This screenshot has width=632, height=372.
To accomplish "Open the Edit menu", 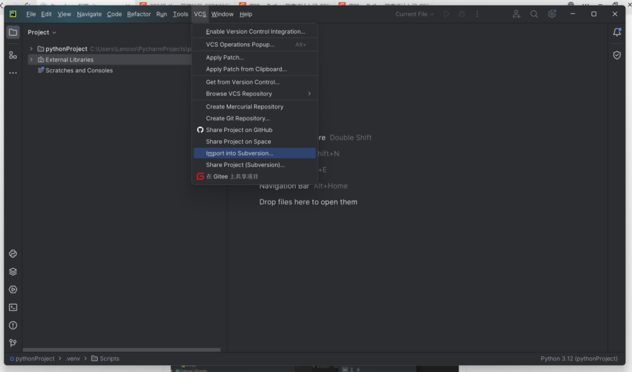I will point(46,14).
